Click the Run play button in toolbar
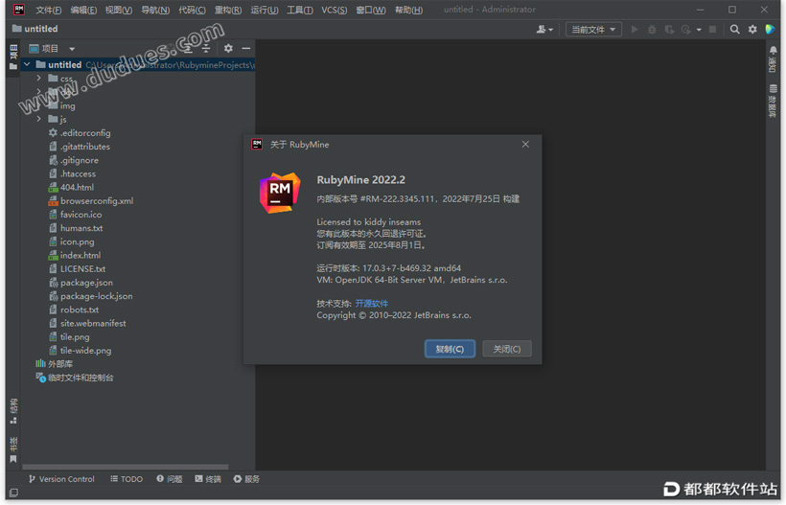Screen dimensions: 786x505 635,30
